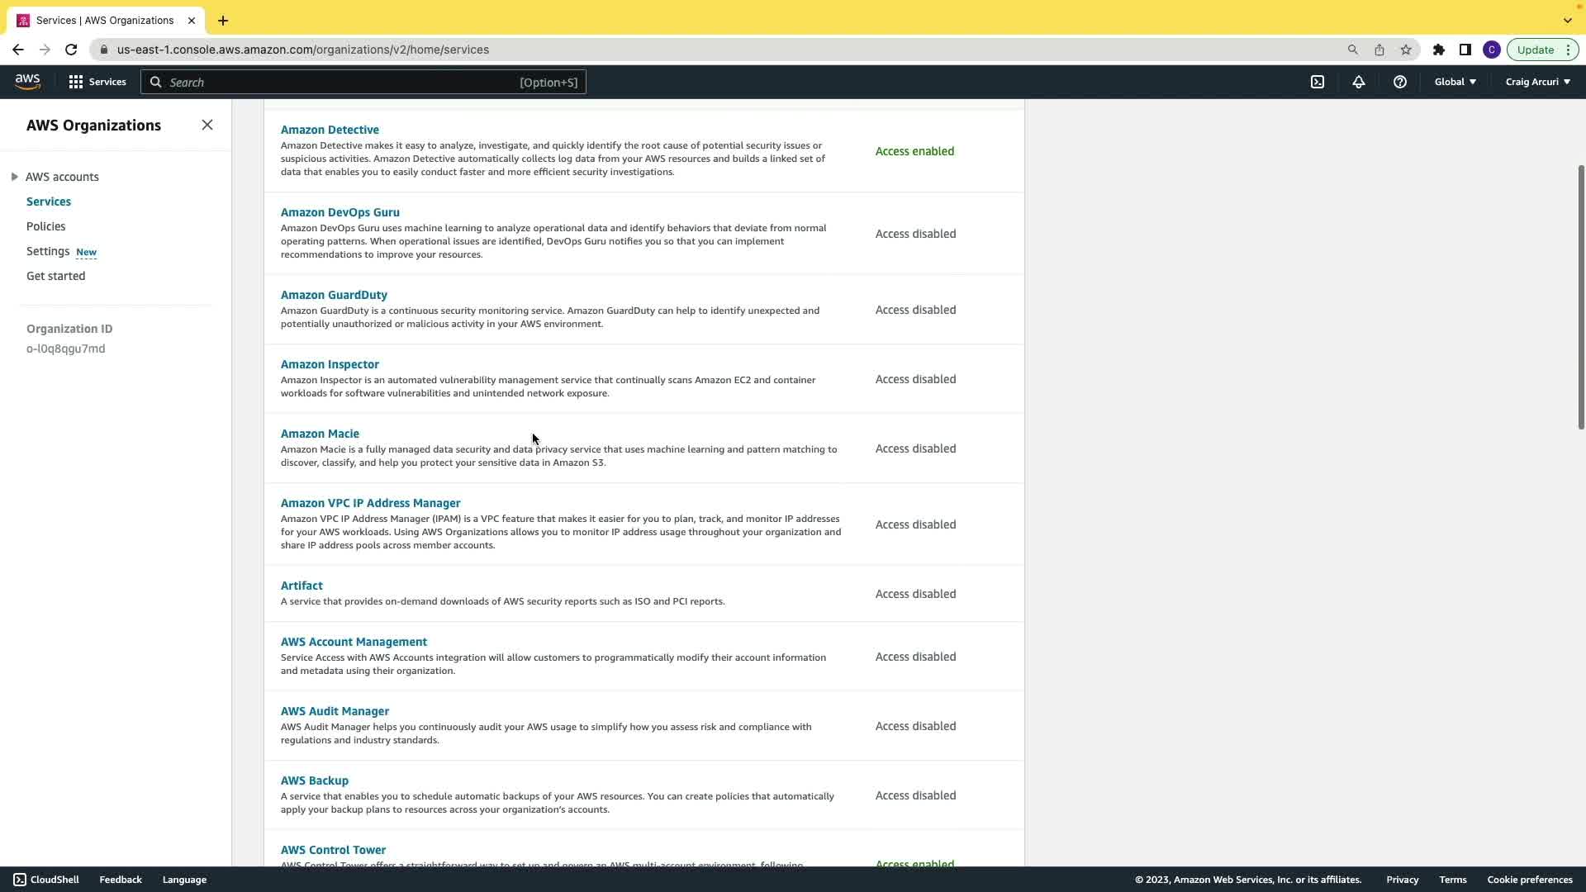Open the Amazon GuardDuty service link
The height and width of the screenshot is (892, 1586).
point(334,295)
